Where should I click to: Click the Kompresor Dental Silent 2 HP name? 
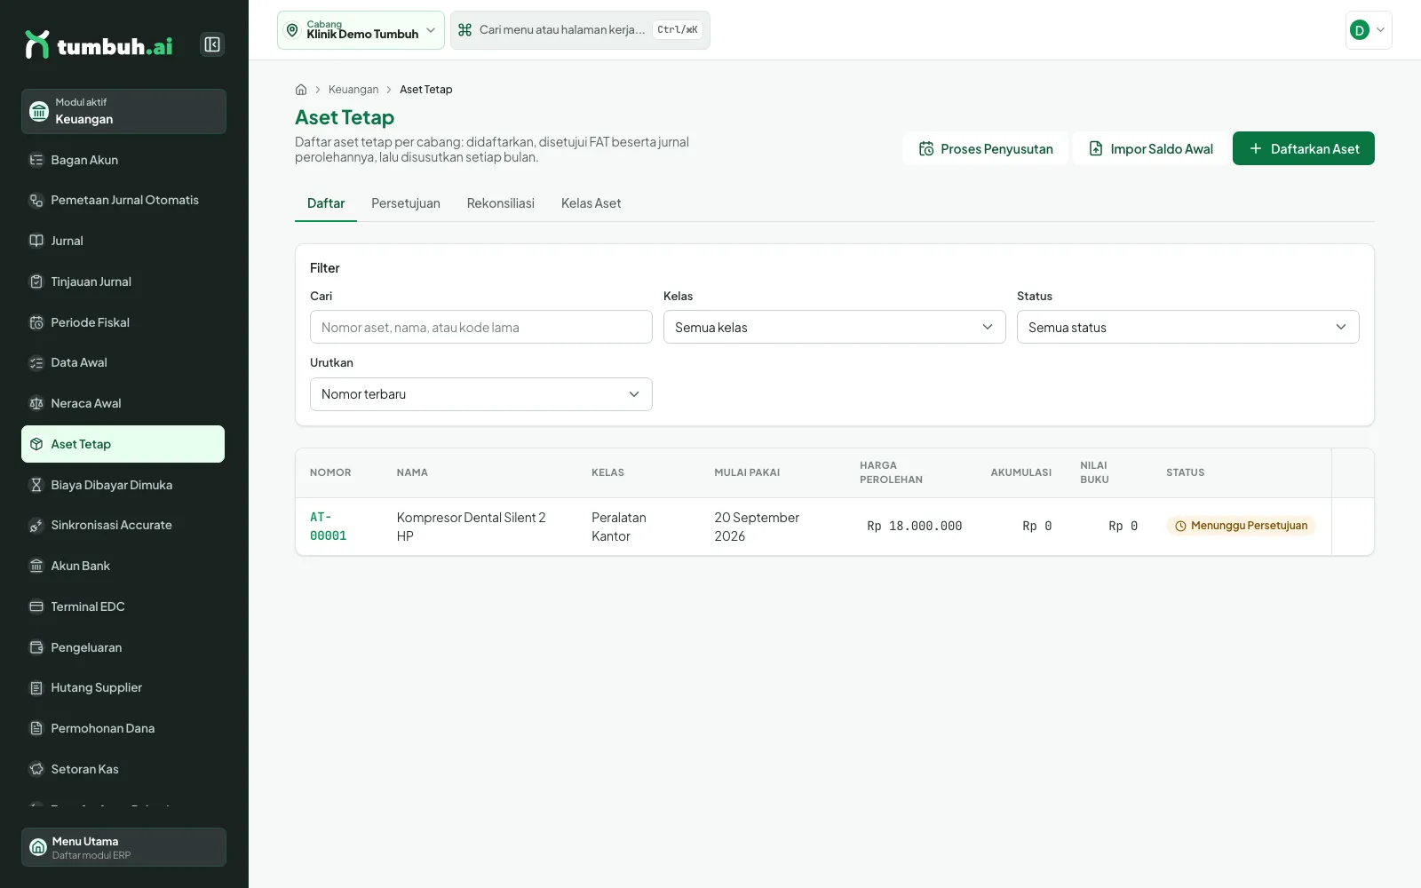(x=472, y=527)
